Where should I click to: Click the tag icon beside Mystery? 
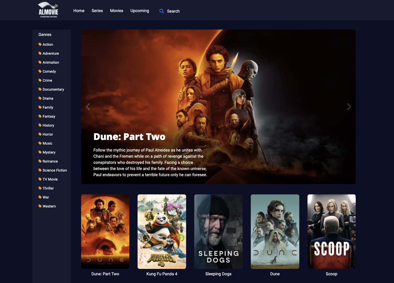click(x=40, y=152)
